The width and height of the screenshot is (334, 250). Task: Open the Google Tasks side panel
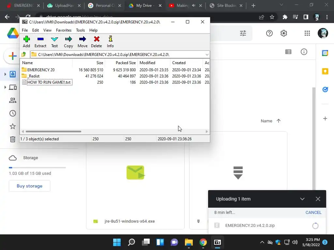325,90
